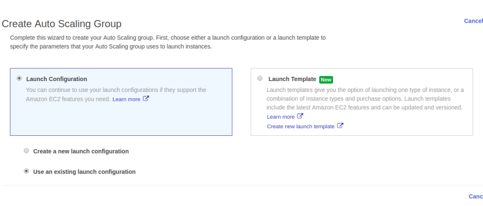The image size is (483, 206).
Task: Choose the 'Create a new launch configuration' radio
Action: point(26,151)
